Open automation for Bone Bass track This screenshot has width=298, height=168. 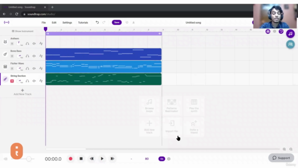point(41,56)
